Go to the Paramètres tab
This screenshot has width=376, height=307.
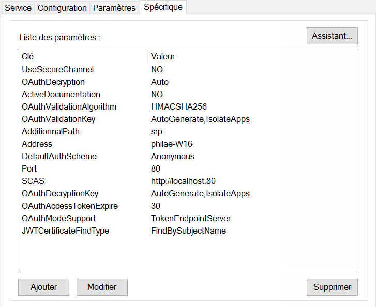point(114,8)
